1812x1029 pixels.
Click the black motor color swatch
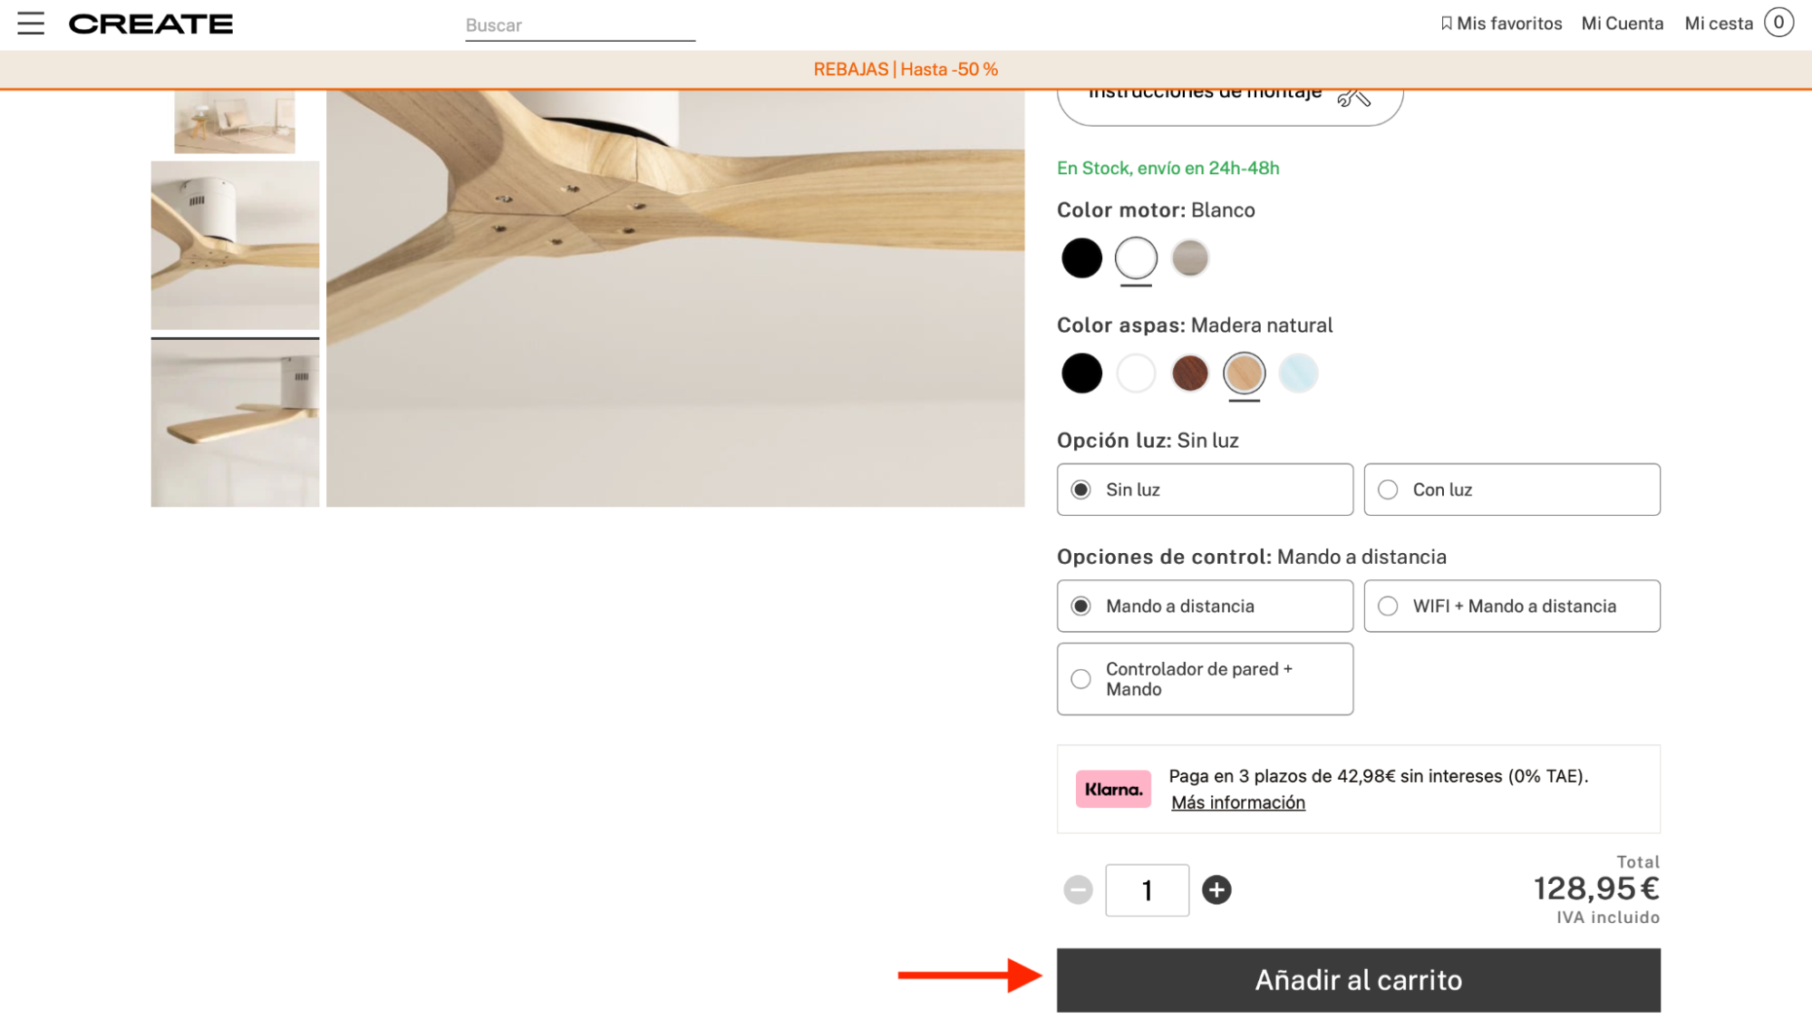(x=1080, y=257)
